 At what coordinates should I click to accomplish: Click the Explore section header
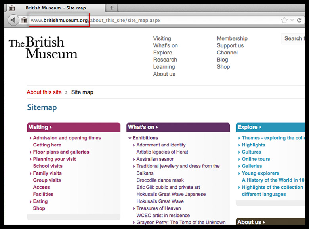[x=248, y=127]
